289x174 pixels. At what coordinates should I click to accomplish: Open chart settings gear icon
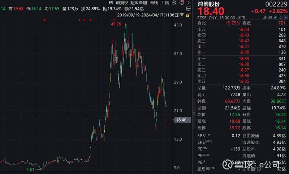click(x=174, y=3)
